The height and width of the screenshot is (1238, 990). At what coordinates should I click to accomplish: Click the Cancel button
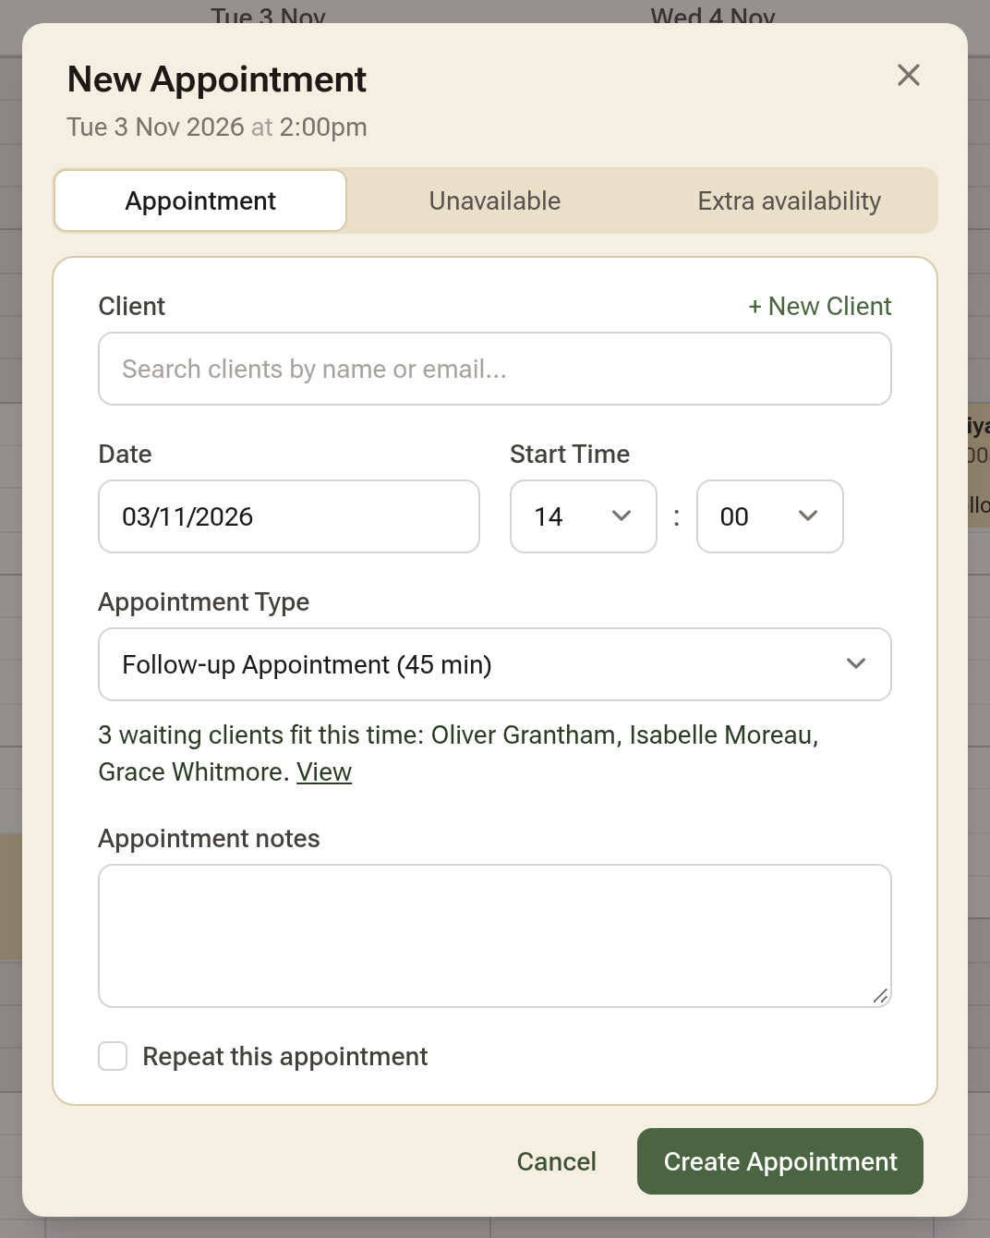[x=557, y=1161]
